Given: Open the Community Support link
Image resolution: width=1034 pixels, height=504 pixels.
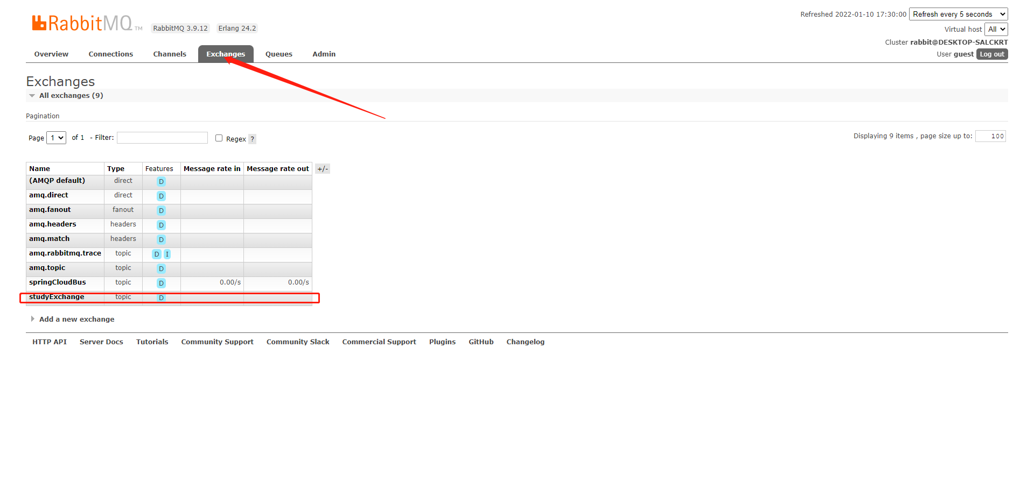Looking at the screenshot, I should [218, 342].
